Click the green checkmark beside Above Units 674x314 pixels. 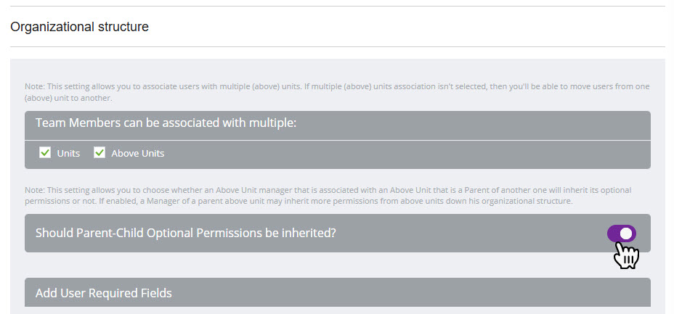point(100,153)
